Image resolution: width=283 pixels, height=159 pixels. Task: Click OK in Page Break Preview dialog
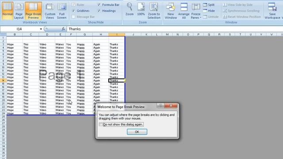tap(137, 132)
